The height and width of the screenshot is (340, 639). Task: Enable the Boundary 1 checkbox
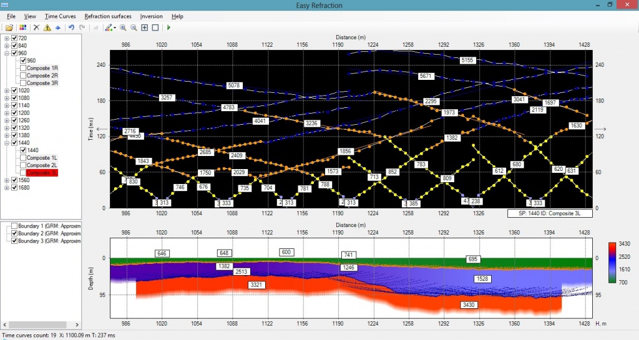click(14, 226)
